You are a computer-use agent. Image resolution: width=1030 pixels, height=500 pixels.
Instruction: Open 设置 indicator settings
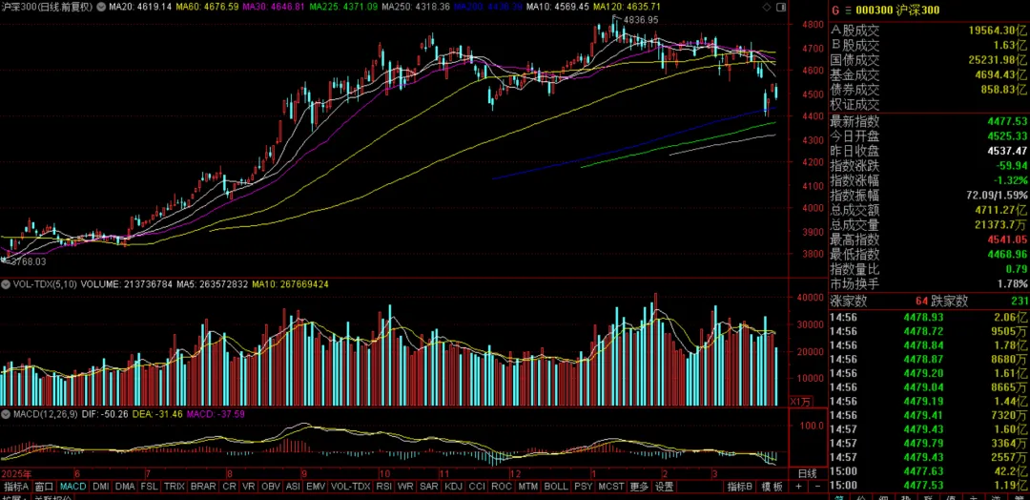point(665,487)
